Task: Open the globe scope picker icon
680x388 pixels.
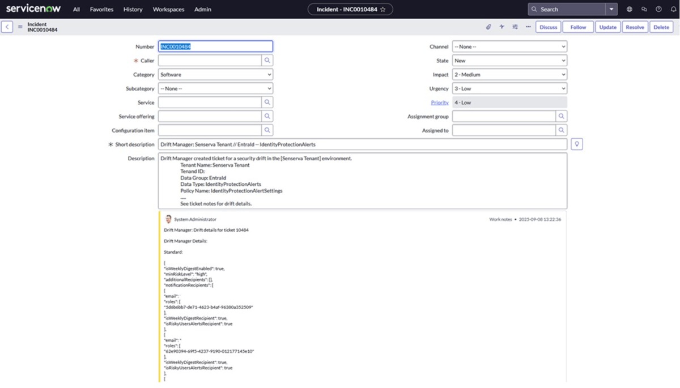Action: pyautogui.click(x=630, y=9)
